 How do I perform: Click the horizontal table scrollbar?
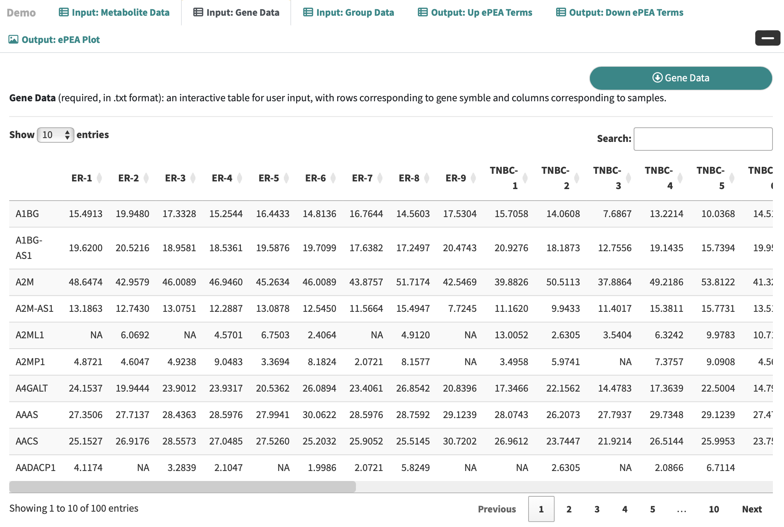click(x=183, y=487)
